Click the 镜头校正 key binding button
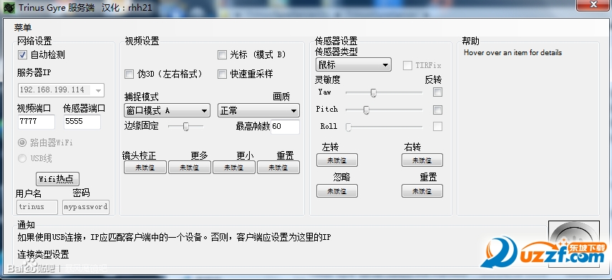612x280 pixels. click(x=145, y=168)
